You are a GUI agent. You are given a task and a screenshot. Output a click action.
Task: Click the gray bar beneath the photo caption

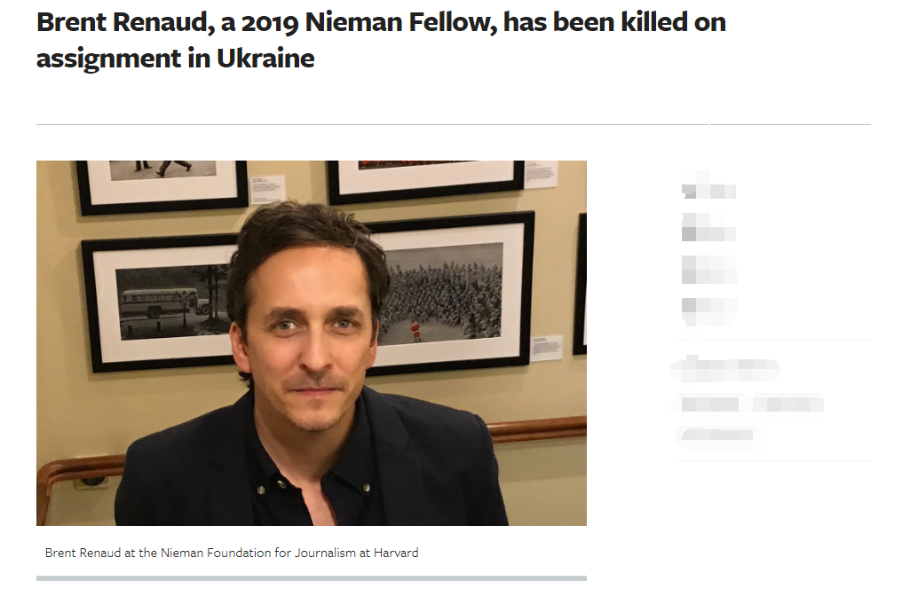click(x=311, y=578)
